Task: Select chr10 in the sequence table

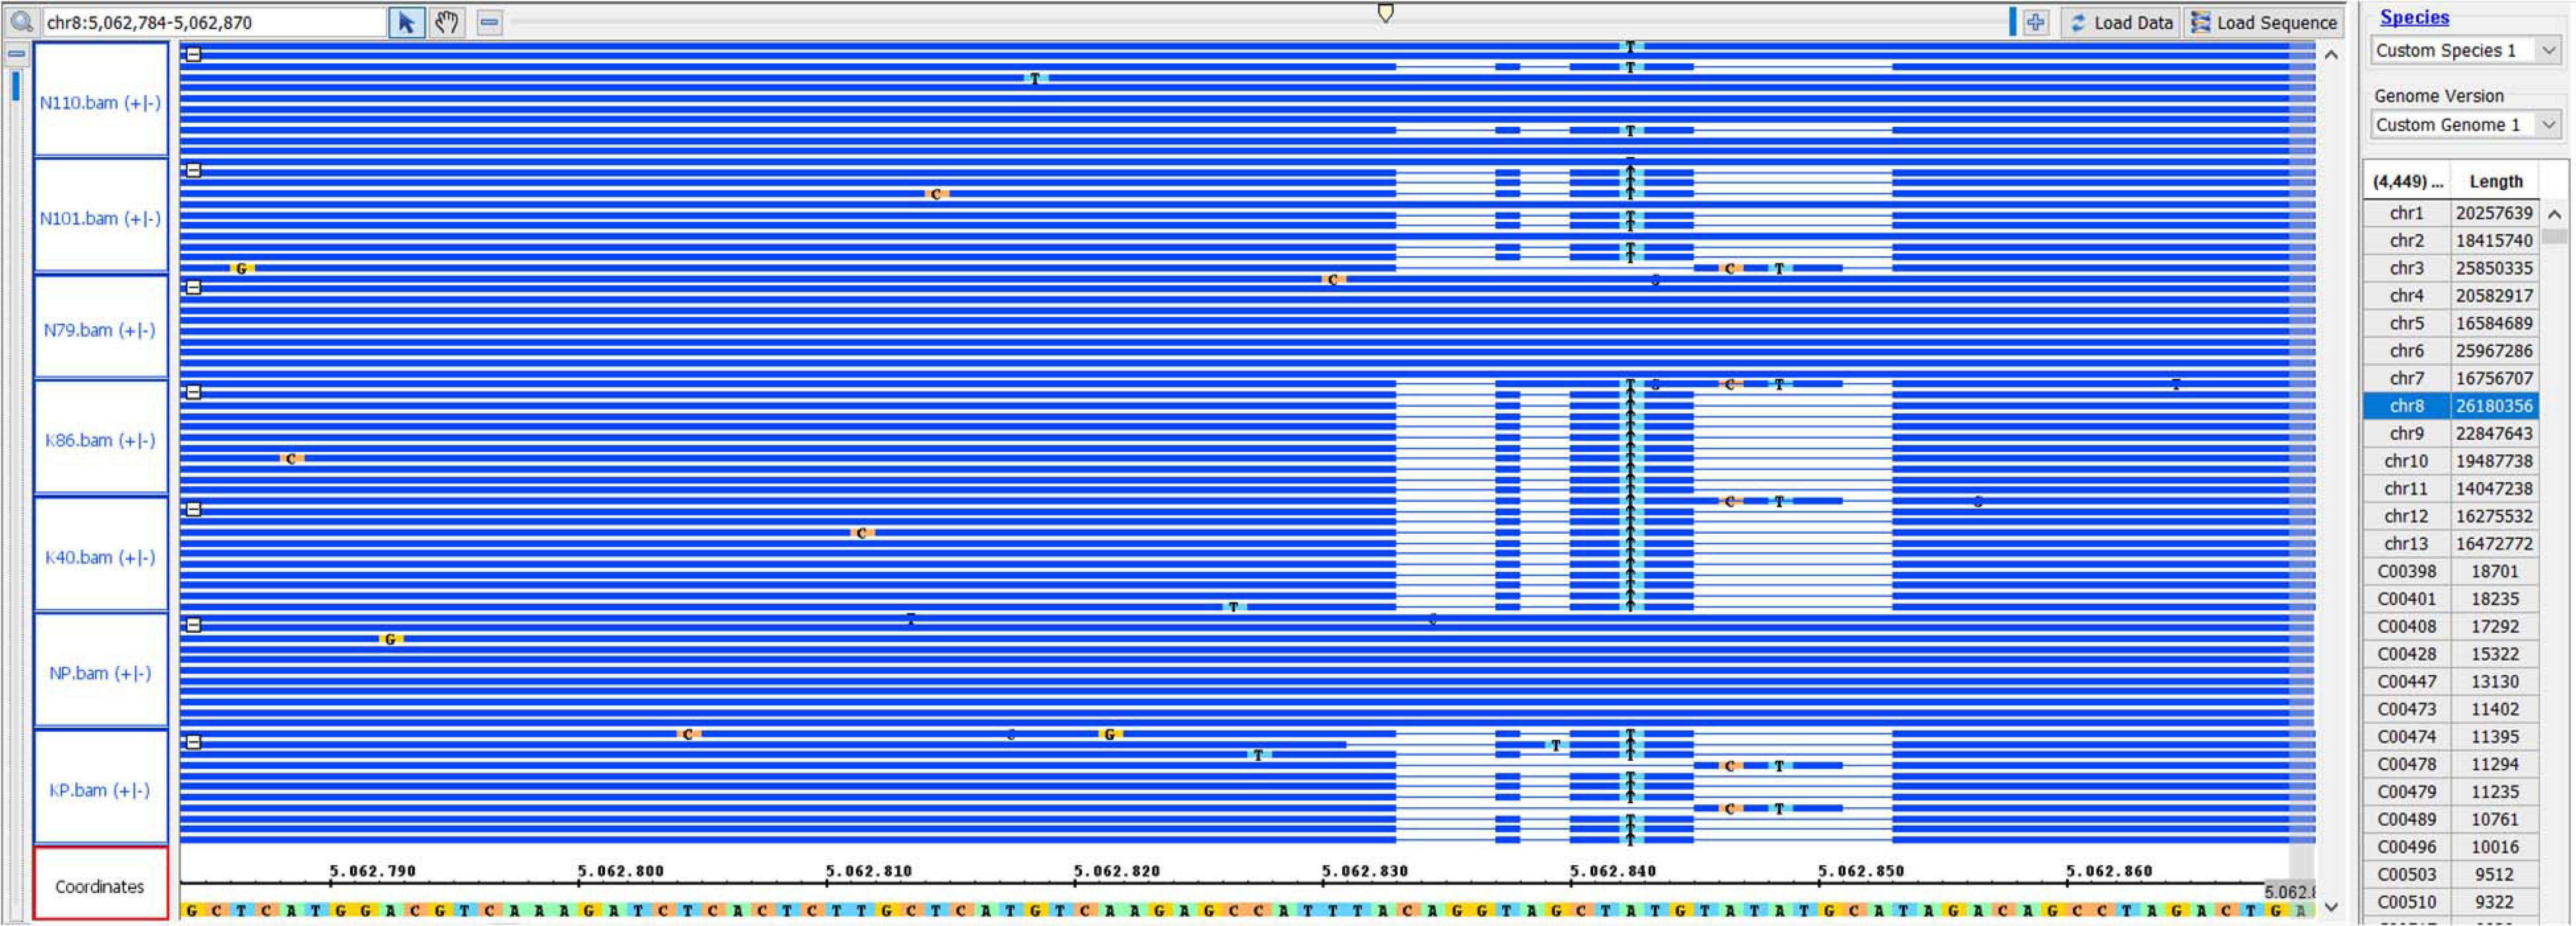Action: [x=2406, y=461]
